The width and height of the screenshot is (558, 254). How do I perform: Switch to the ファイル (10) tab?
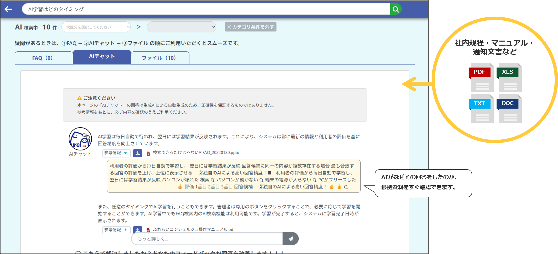click(159, 58)
